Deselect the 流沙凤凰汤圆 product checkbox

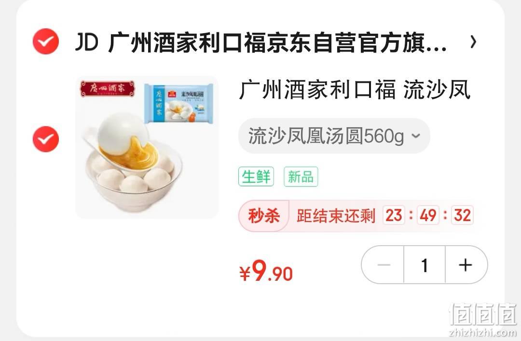pos(46,139)
